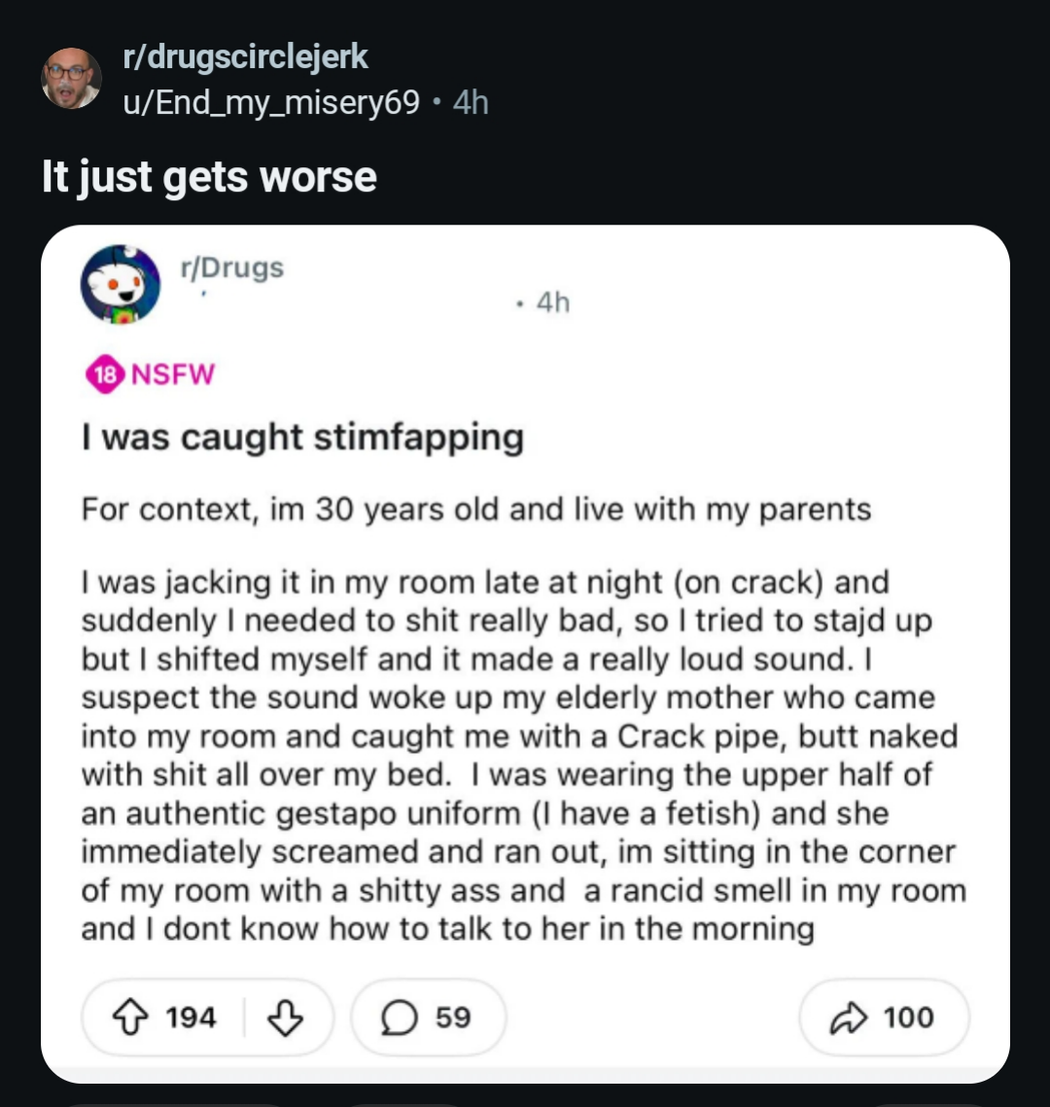
Task: Toggle NSFW content visibility for this post
Action: (x=148, y=374)
